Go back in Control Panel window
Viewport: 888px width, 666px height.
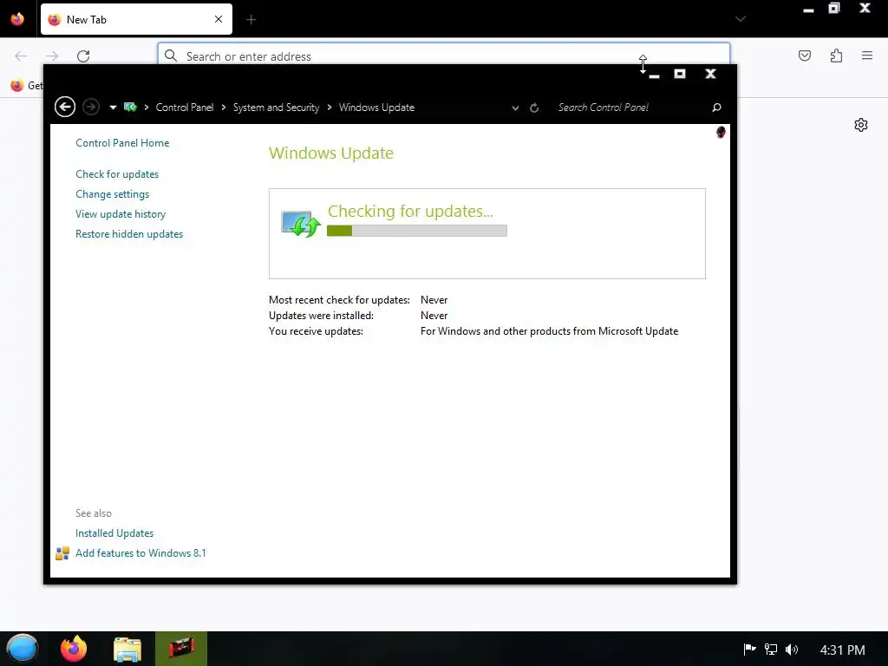[x=65, y=107]
